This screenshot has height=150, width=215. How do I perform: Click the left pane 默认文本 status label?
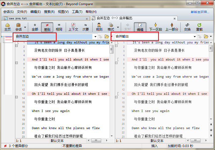(57, 141)
